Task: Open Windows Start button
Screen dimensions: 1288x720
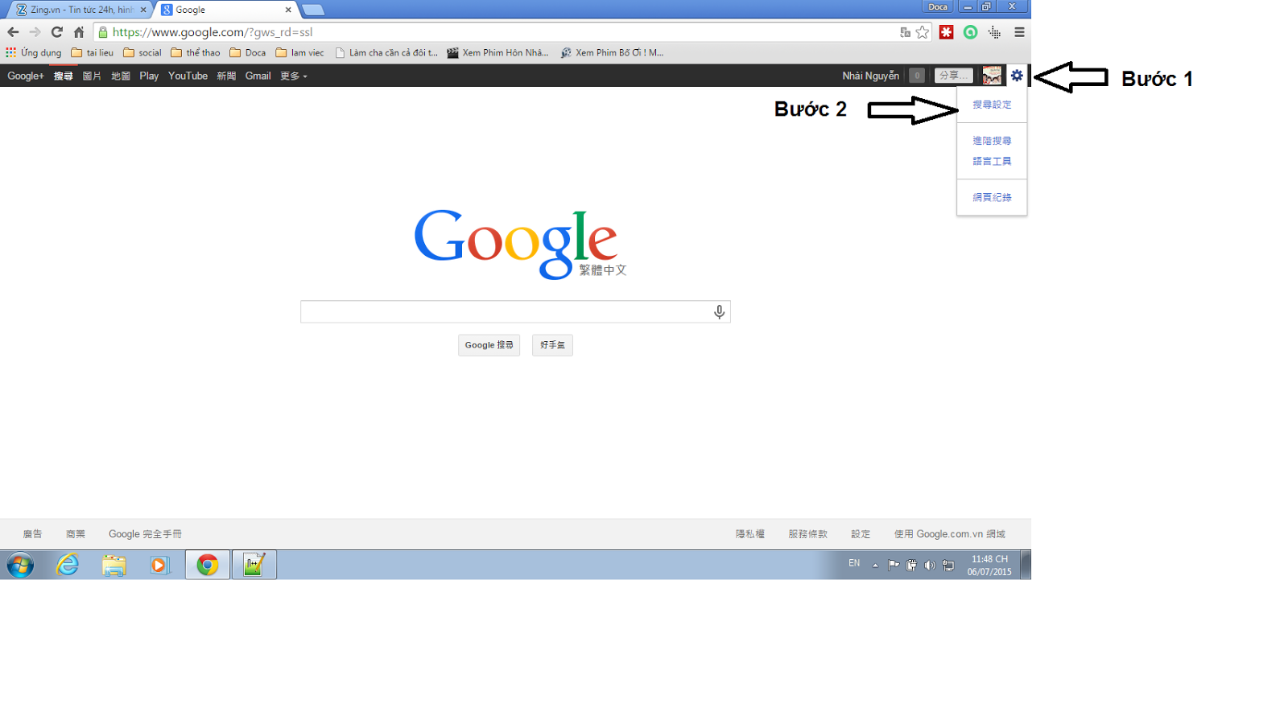Action: pyautogui.click(x=20, y=565)
